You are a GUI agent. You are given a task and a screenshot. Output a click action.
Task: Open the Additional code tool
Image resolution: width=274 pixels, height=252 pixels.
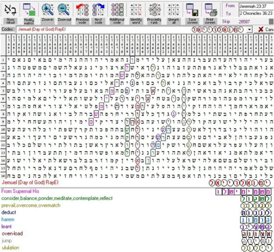click(x=117, y=10)
